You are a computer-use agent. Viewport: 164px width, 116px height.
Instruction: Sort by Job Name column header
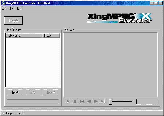pyautogui.click(x=24, y=36)
